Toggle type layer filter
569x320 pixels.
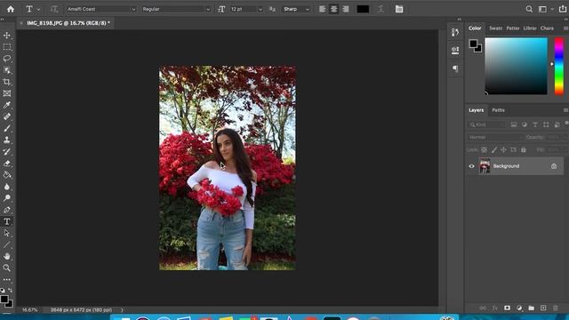(x=535, y=124)
